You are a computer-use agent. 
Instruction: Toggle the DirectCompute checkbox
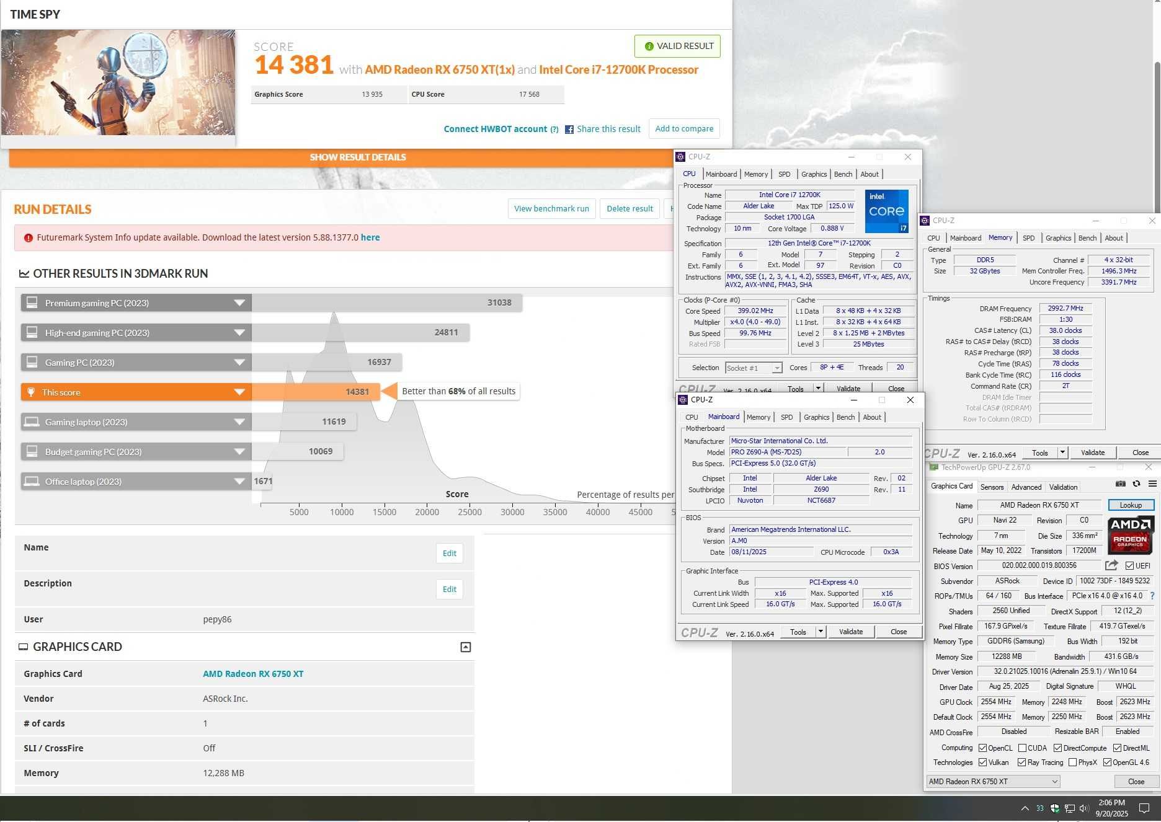(x=1057, y=748)
